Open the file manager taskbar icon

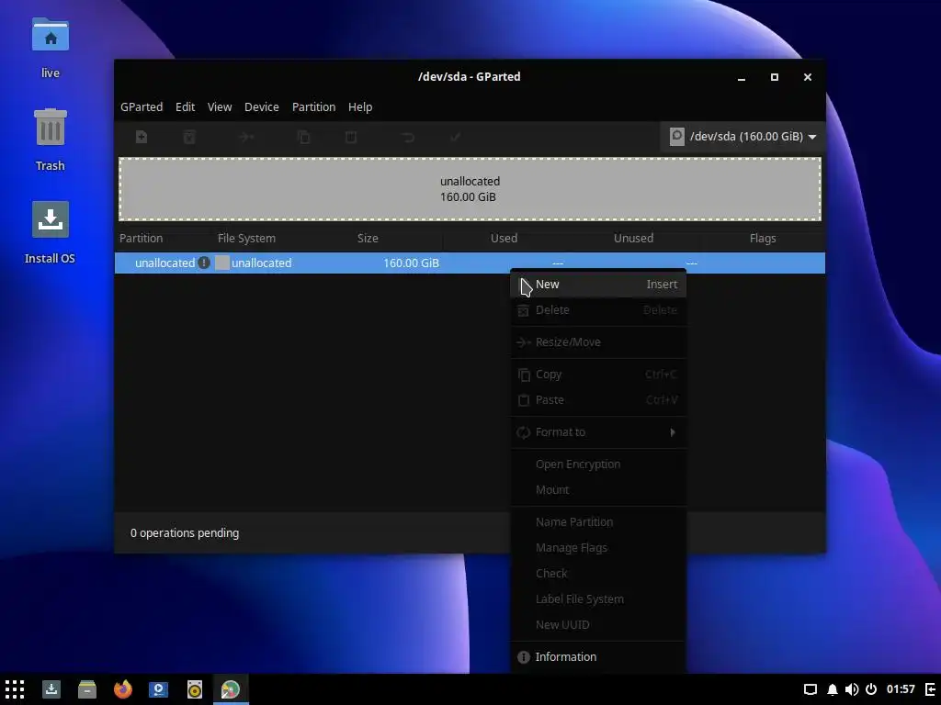pyautogui.click(x=87, y=689)
